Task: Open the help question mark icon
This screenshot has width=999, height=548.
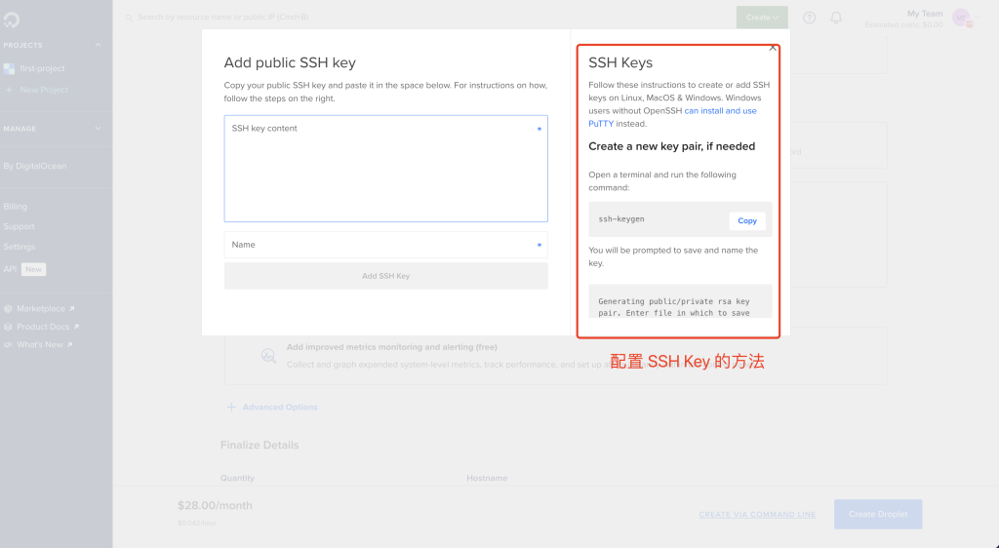Action: pos(809,18)
